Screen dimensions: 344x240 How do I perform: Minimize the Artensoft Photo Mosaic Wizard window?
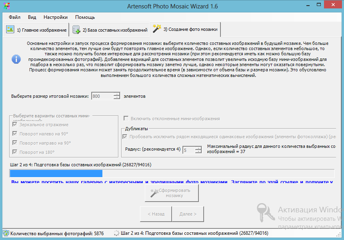308,5
